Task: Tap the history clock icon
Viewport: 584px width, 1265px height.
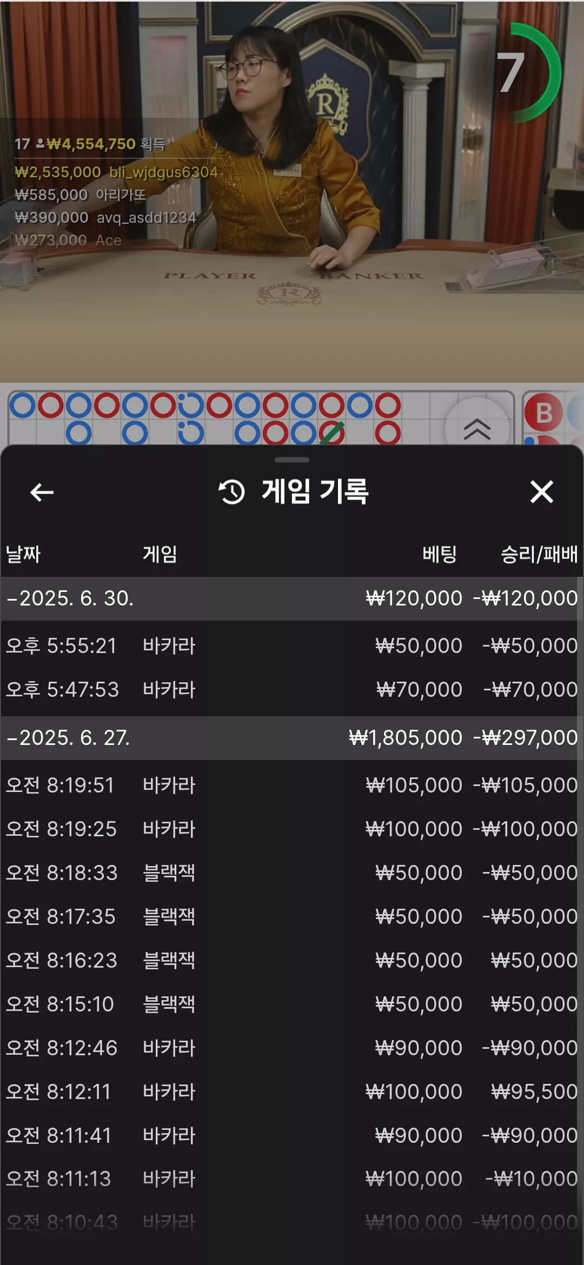Action: pos(232,492)
